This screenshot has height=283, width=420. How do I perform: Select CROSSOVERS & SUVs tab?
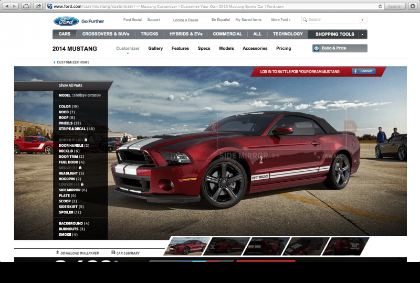point(106,34)
